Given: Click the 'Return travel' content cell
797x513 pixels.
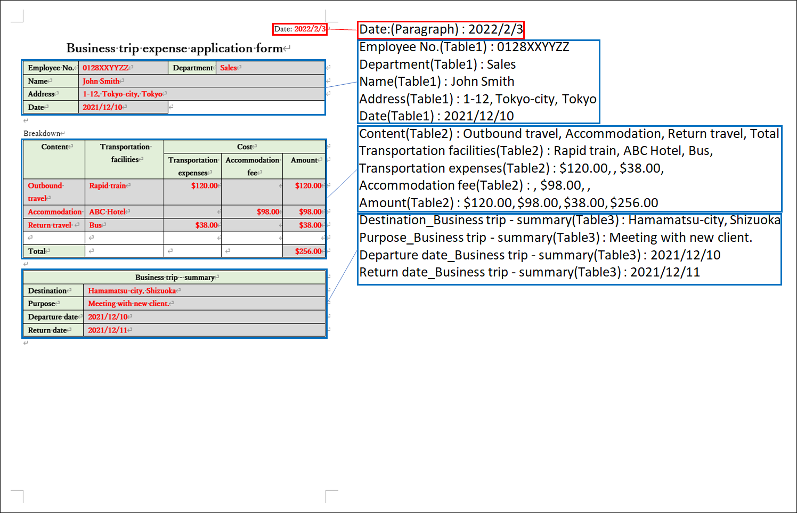Looking at the screenshot, I should [x=54, y=225].
